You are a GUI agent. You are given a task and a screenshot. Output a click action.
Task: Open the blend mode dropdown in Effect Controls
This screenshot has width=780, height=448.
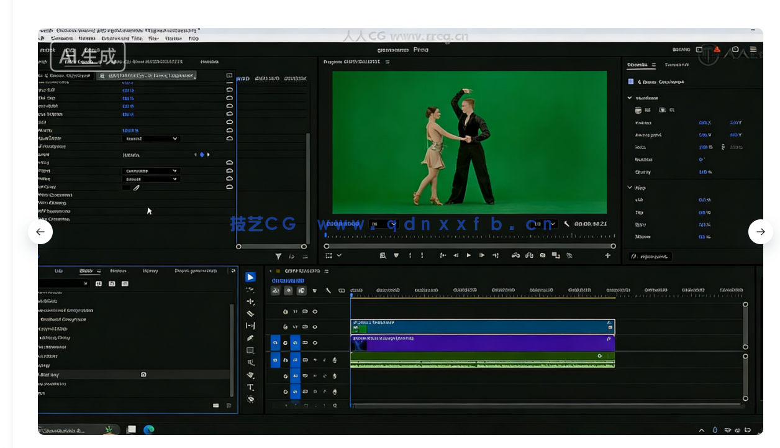[151, 138]
